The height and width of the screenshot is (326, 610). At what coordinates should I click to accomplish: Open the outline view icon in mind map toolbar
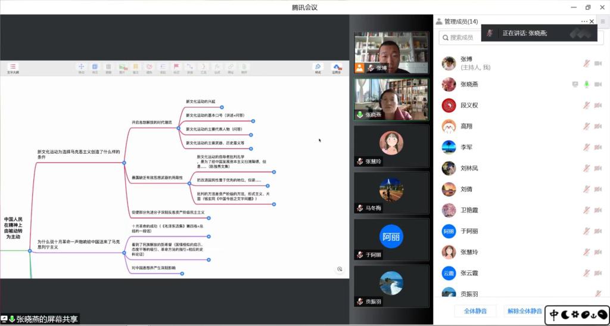click(x=13, y=68)
